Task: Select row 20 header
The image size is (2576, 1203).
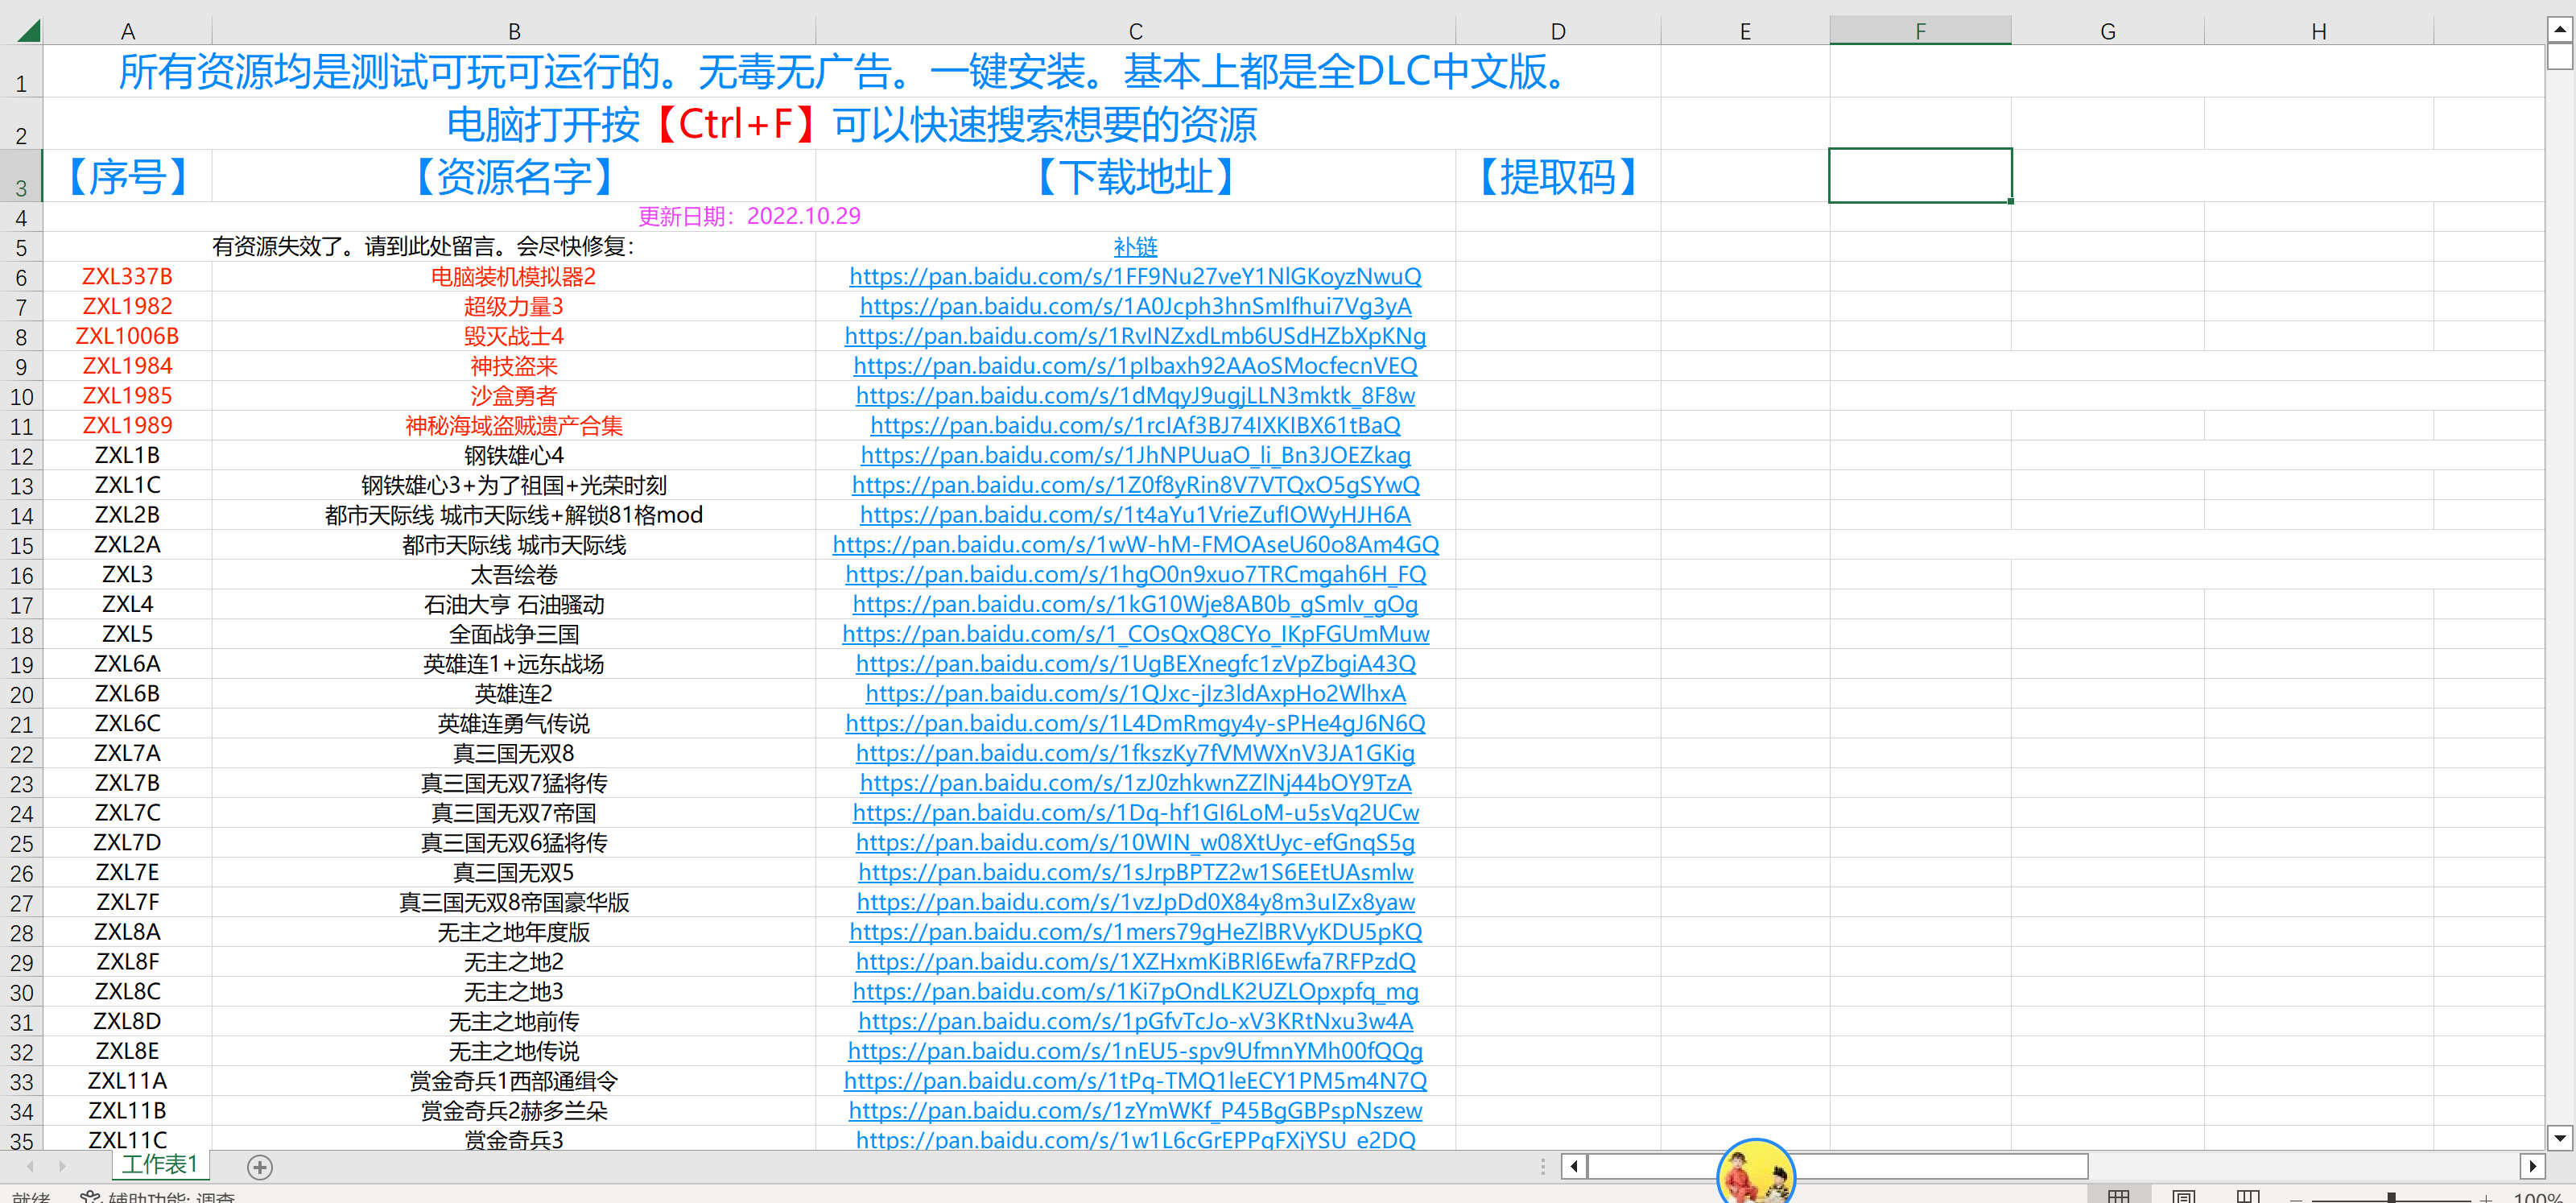Action: tap(21, 694)
